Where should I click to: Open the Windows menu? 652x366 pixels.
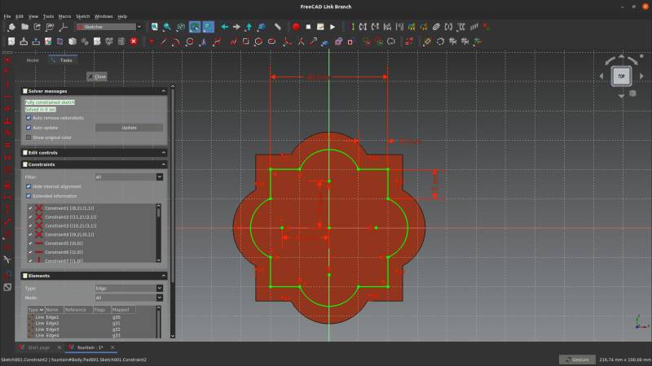coord(104,16)
